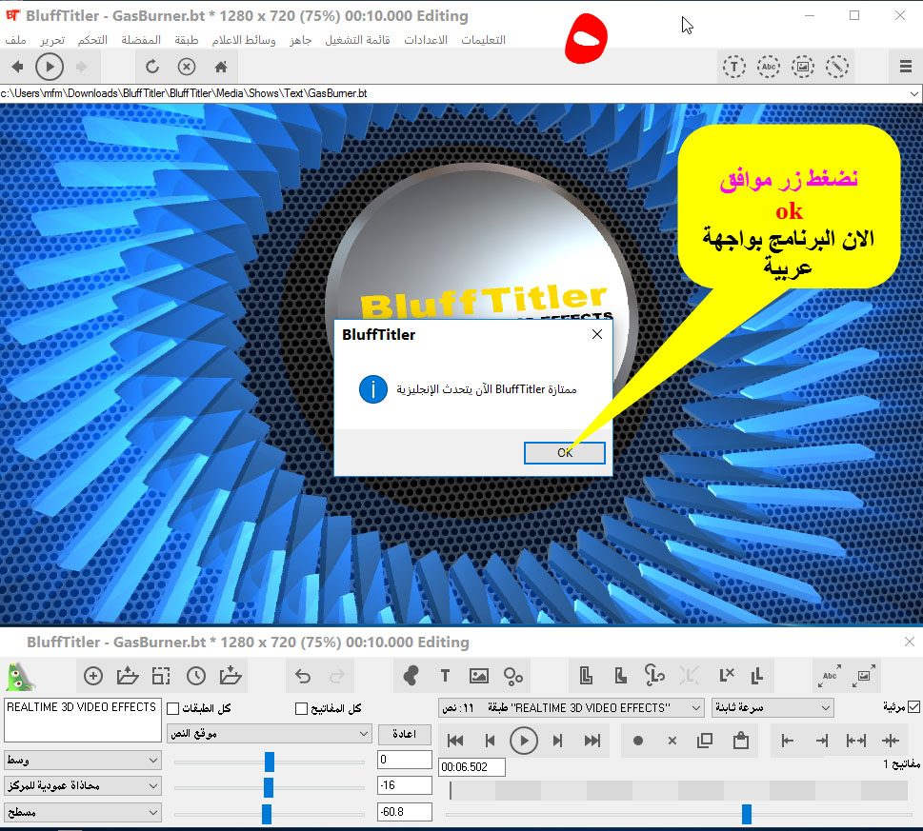
Task: Click the time field showing 00:06.502
Action: click(x=472, y=767)
